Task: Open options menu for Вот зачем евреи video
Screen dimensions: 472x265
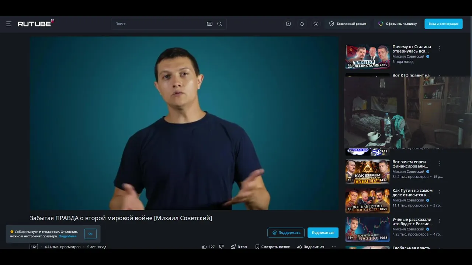Action: click(x=440, y=163)
